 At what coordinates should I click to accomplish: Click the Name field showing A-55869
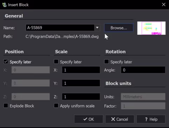point(60,28)
